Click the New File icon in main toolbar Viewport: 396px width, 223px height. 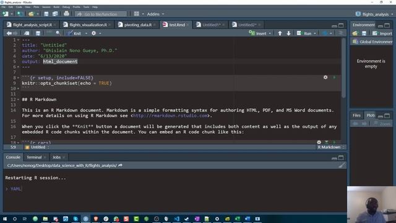[x=6, y=14]
